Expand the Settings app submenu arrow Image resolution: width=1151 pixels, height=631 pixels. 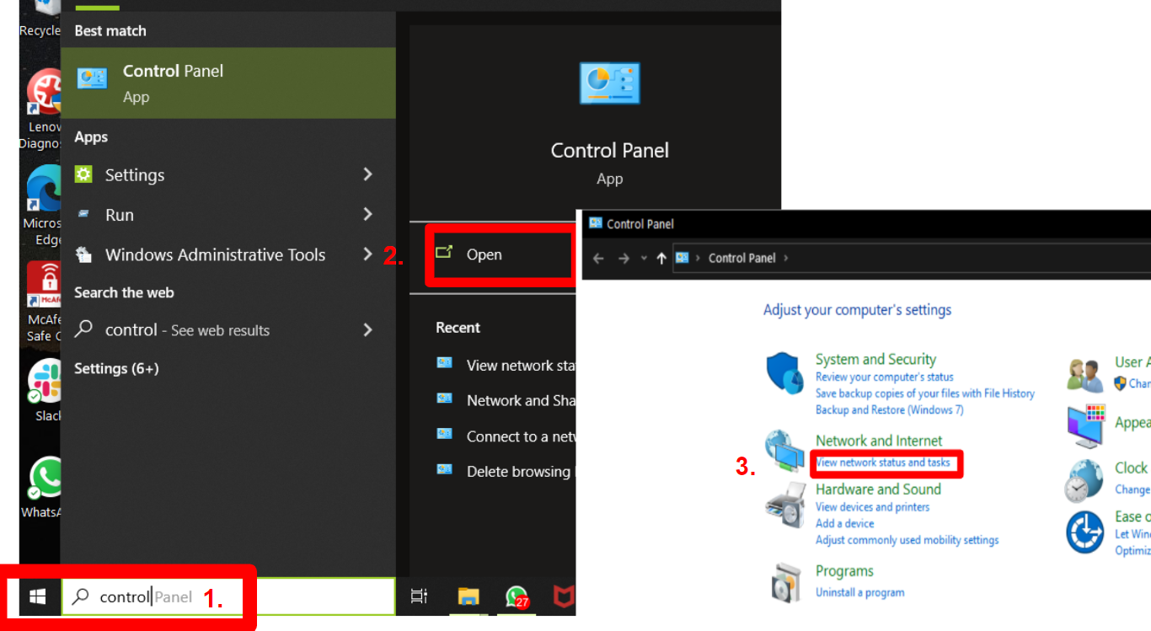pos(367,174)
